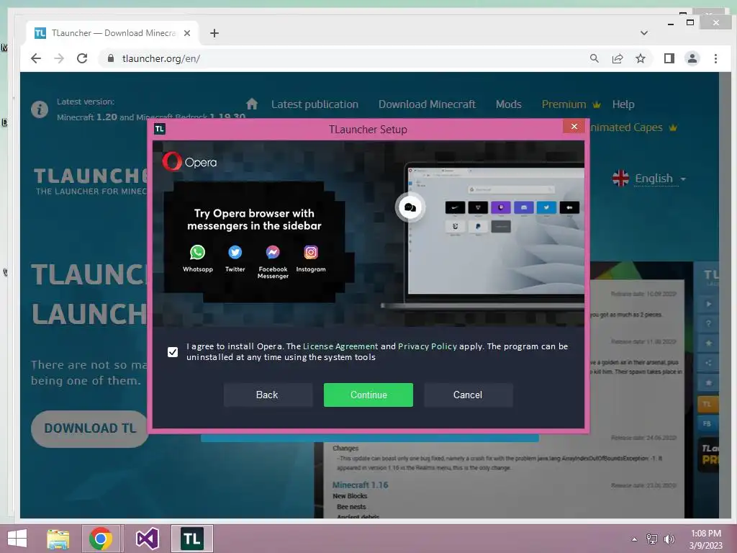Reload the tlauncher.org page
This screenshot has width=737, height=553.
click(82, 58)
